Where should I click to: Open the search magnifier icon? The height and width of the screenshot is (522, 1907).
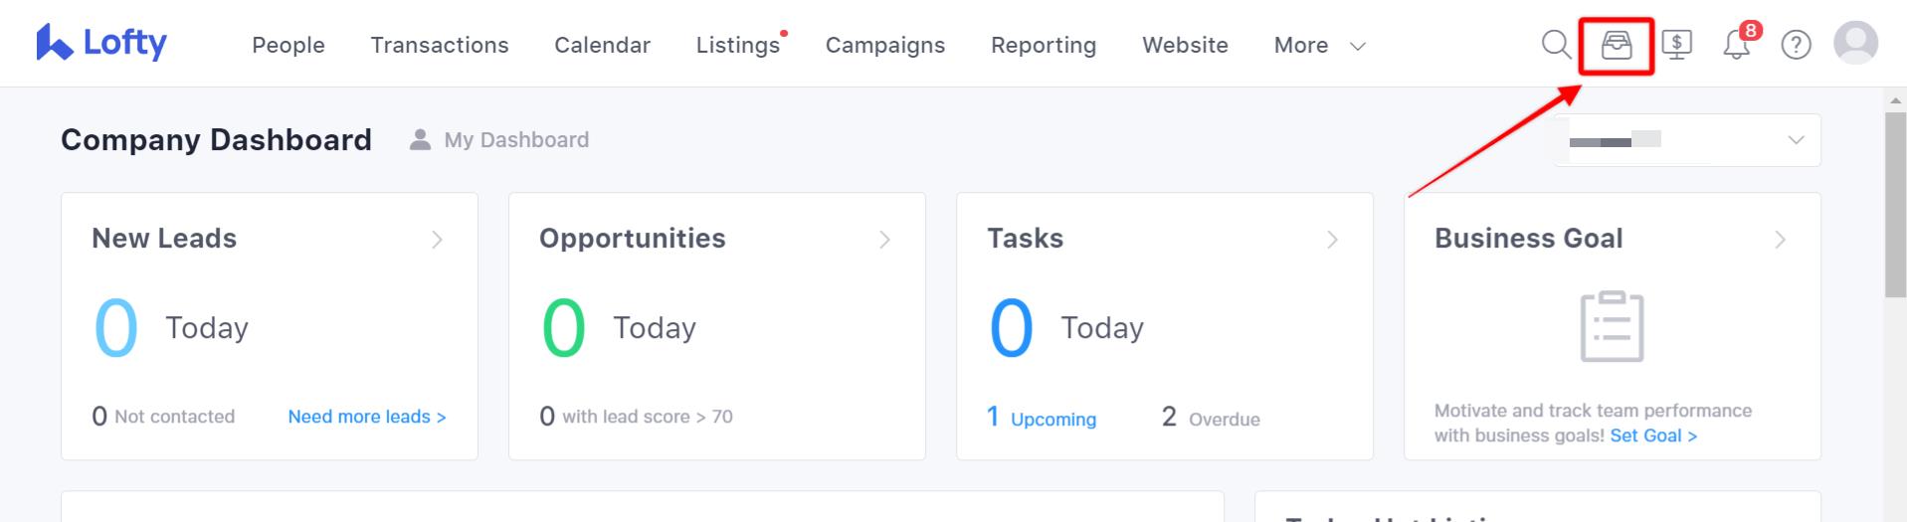[x=1556, y=45]
